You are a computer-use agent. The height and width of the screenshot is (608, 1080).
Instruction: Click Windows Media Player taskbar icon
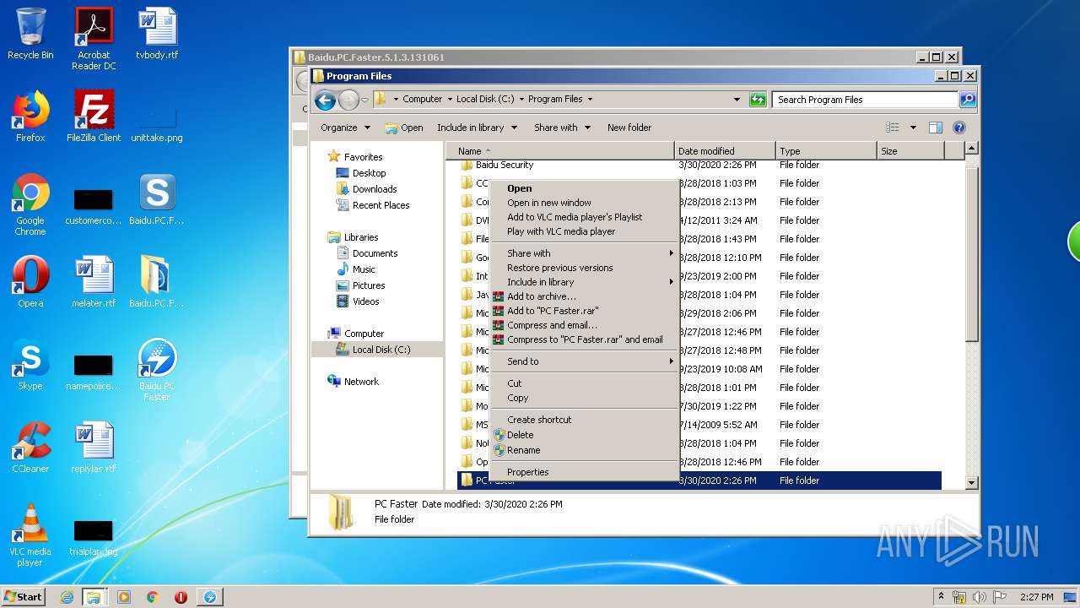point(124,597)
